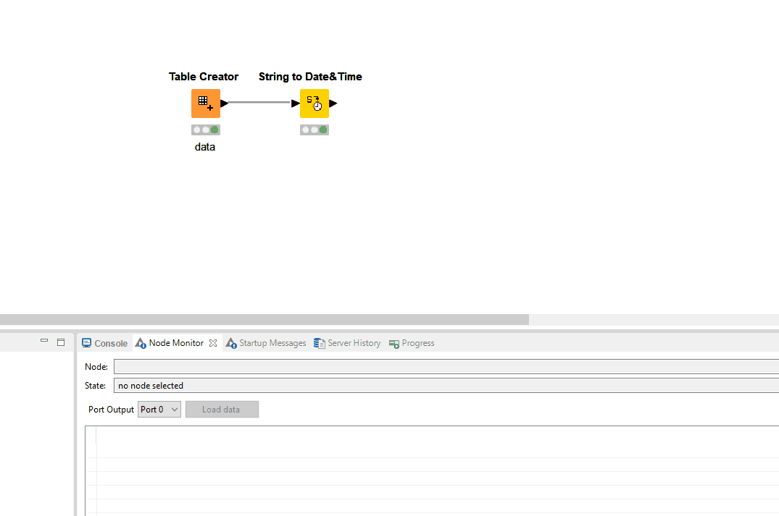Maximize the left side panel
This screenshot has height=516, width=779.
pos(61,342)
